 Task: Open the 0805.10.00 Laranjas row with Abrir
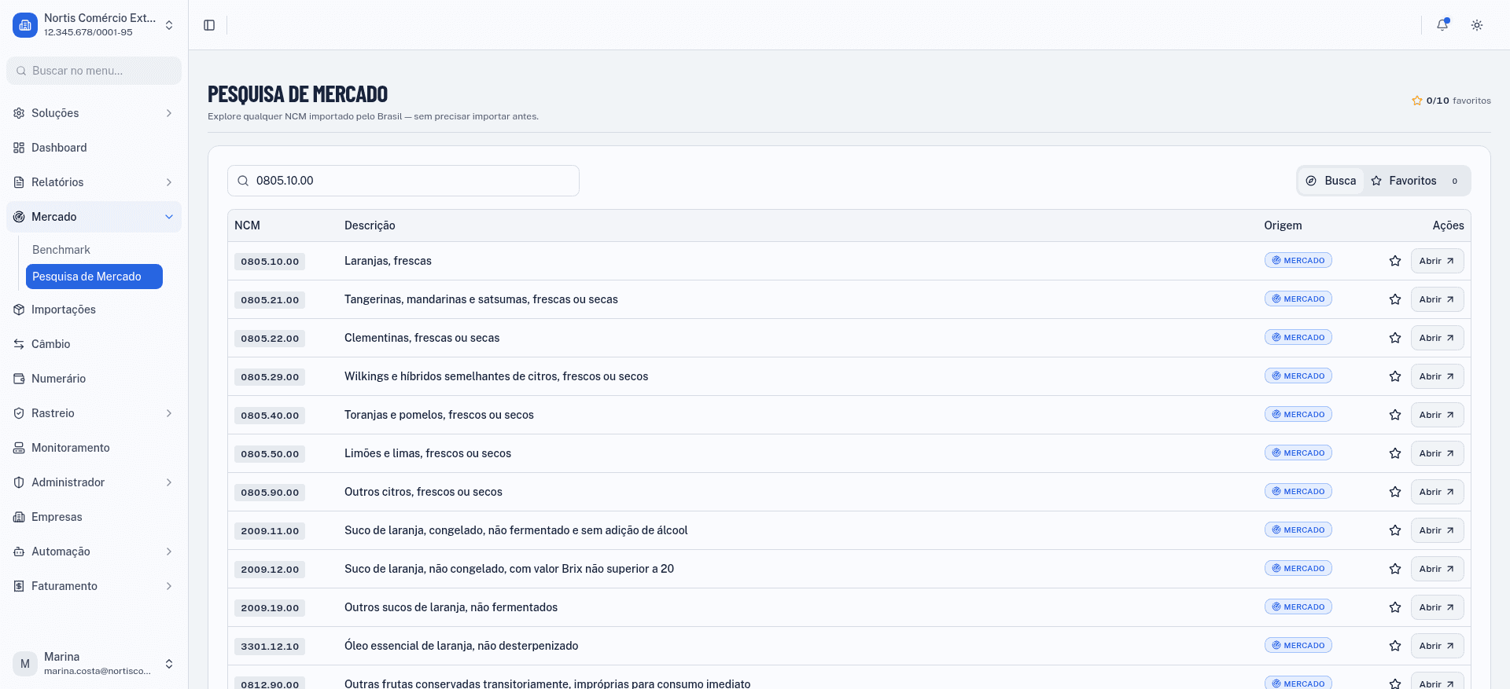tap(1437, 261)
